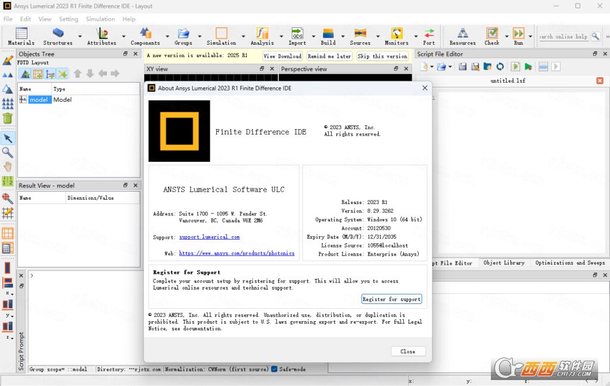Click the Remind me later button
This screenshot has height=386, width=610.
329,56
